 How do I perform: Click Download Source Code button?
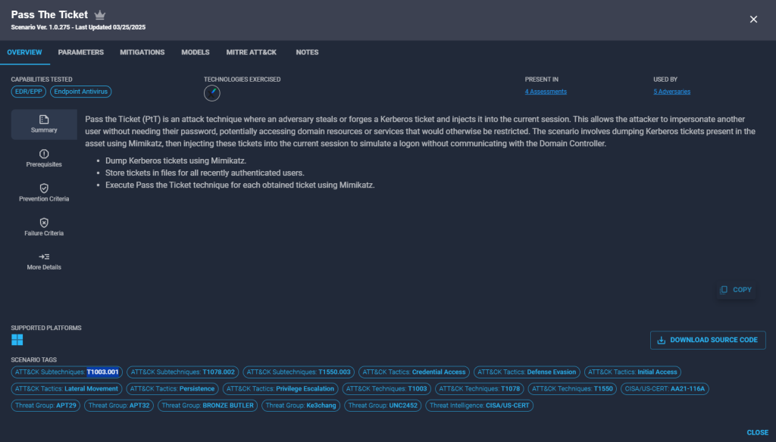(x=708, y=340)
